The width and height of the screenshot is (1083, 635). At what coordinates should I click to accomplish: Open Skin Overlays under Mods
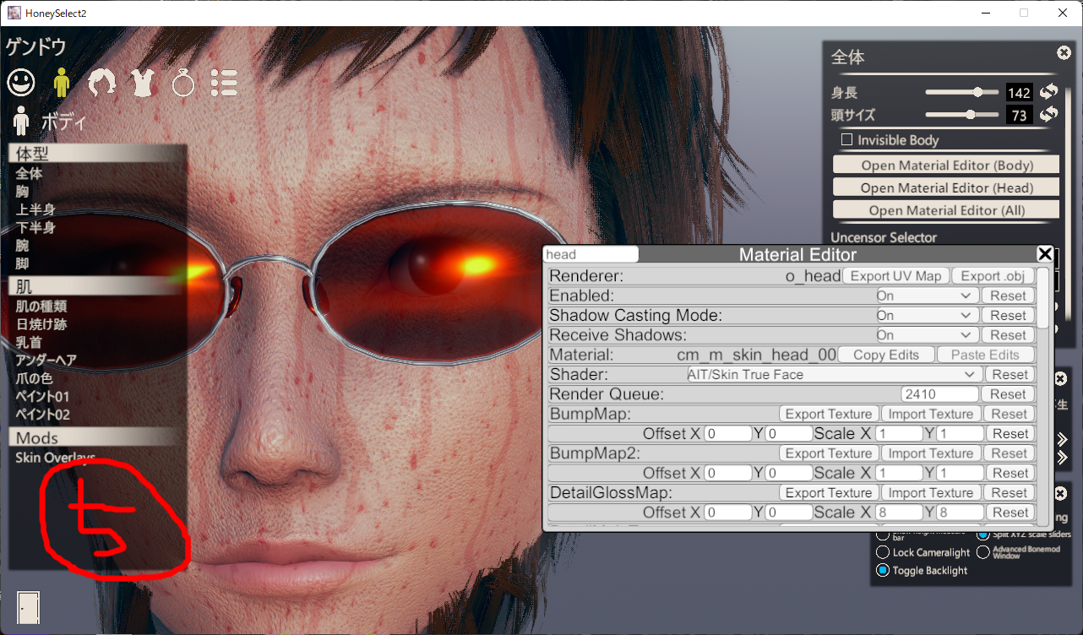coord(56,458)
